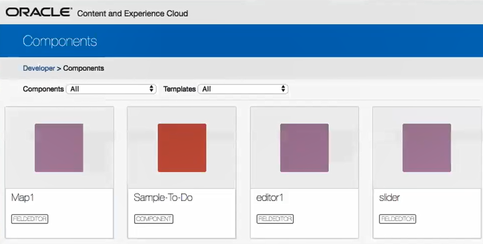Select the Map1 purple thumbnail
Screen dimensions: 483x244
[59, 148]
